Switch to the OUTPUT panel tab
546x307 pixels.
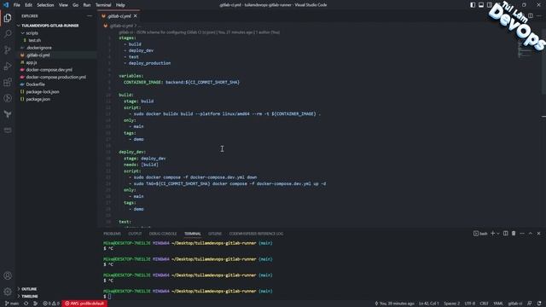coord(135,234)
